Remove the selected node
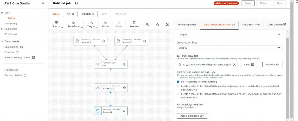 134,25
